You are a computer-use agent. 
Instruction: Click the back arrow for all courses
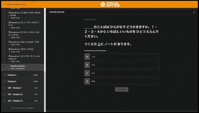[x=5, y=5]
